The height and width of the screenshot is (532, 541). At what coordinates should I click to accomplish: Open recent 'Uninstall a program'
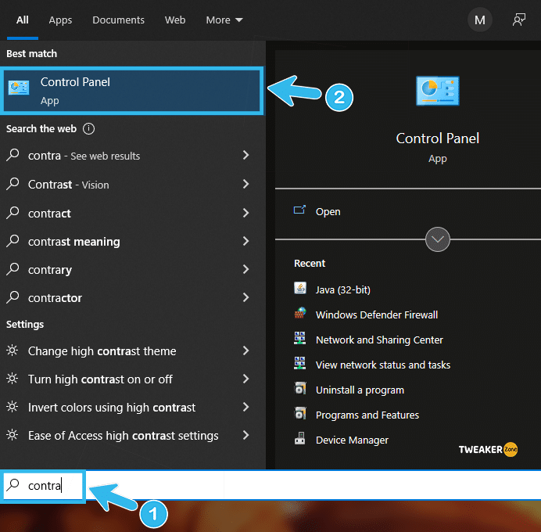(x=360, y=390)
